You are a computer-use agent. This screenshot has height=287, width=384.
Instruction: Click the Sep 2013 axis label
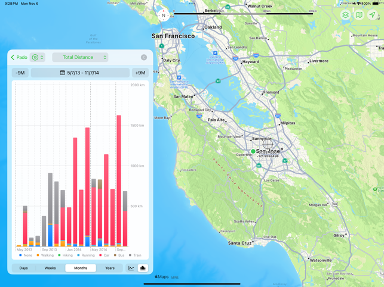(x=49, y=249)
